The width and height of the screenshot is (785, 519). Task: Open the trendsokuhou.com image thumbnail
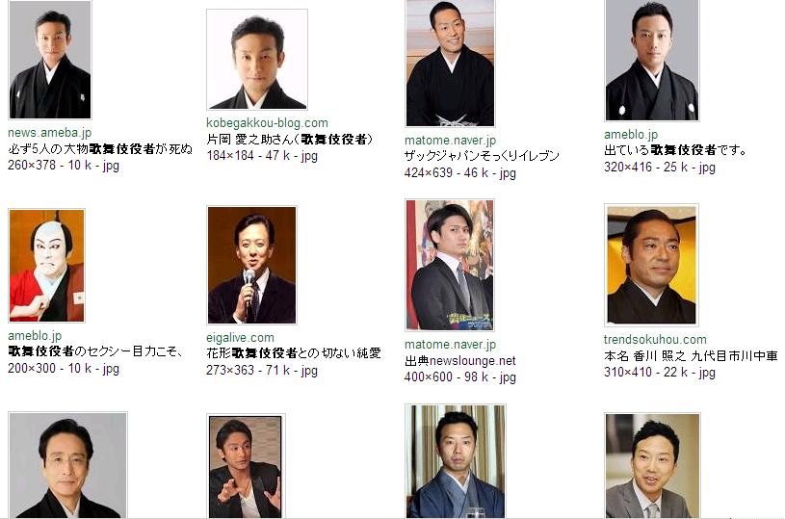pyautogui.click(x=651, y=265)
